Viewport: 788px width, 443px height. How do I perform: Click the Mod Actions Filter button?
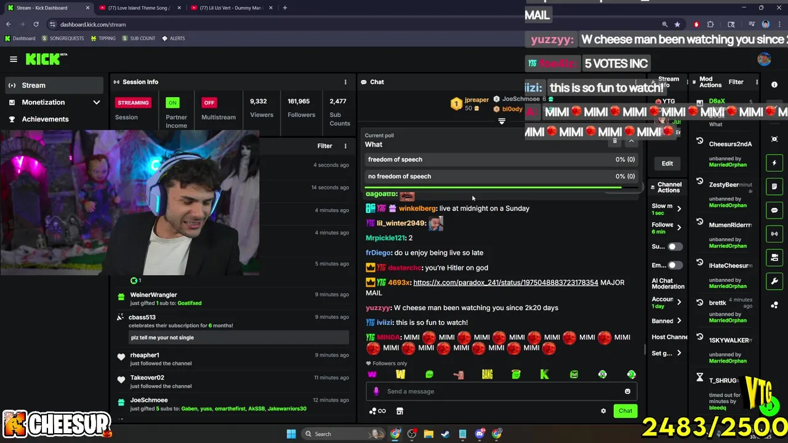point(736,82)
